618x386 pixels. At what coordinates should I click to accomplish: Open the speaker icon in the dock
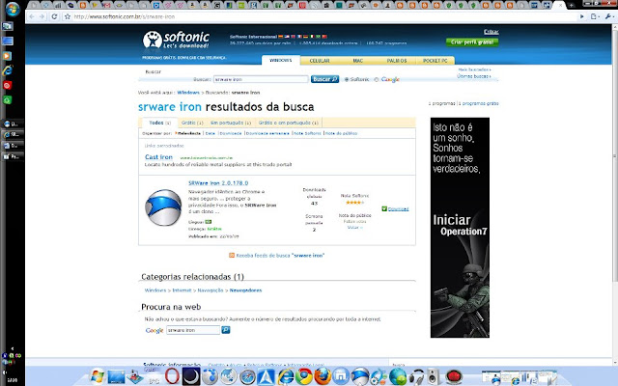click(434, 377)
